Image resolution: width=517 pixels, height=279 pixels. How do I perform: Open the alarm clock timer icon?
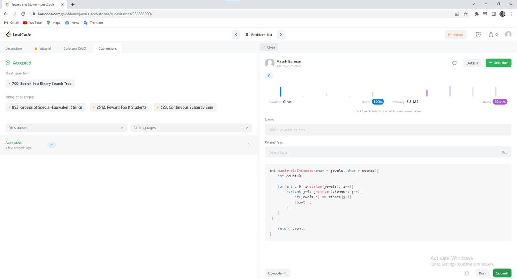point(478,34)
